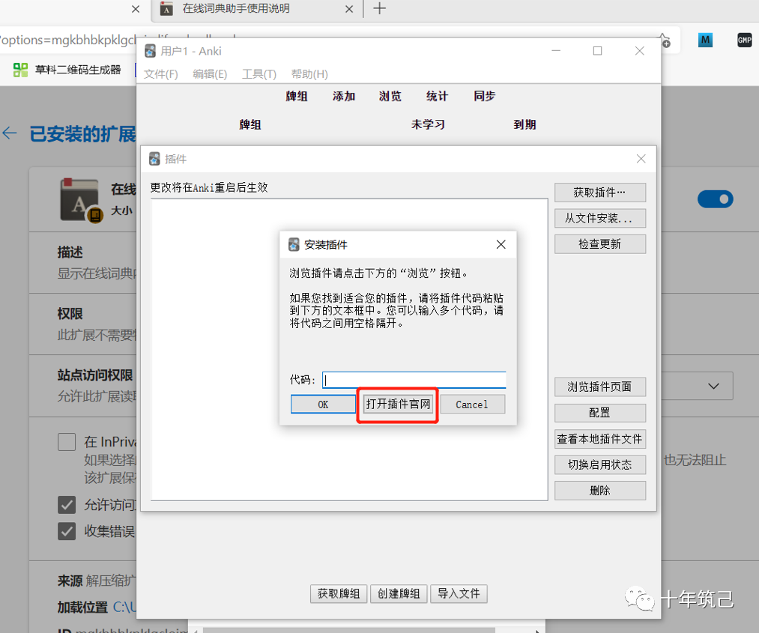This screenshot has width=759, height=633.
Task: Select 浏览 in Anki toolbar
Action: [390, 96]
